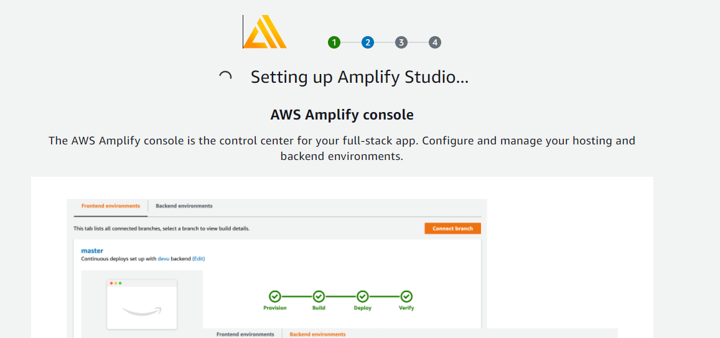Click the Connect branch button
The height and width of the screenshot is (338, 720).
[x=453, y=228]
